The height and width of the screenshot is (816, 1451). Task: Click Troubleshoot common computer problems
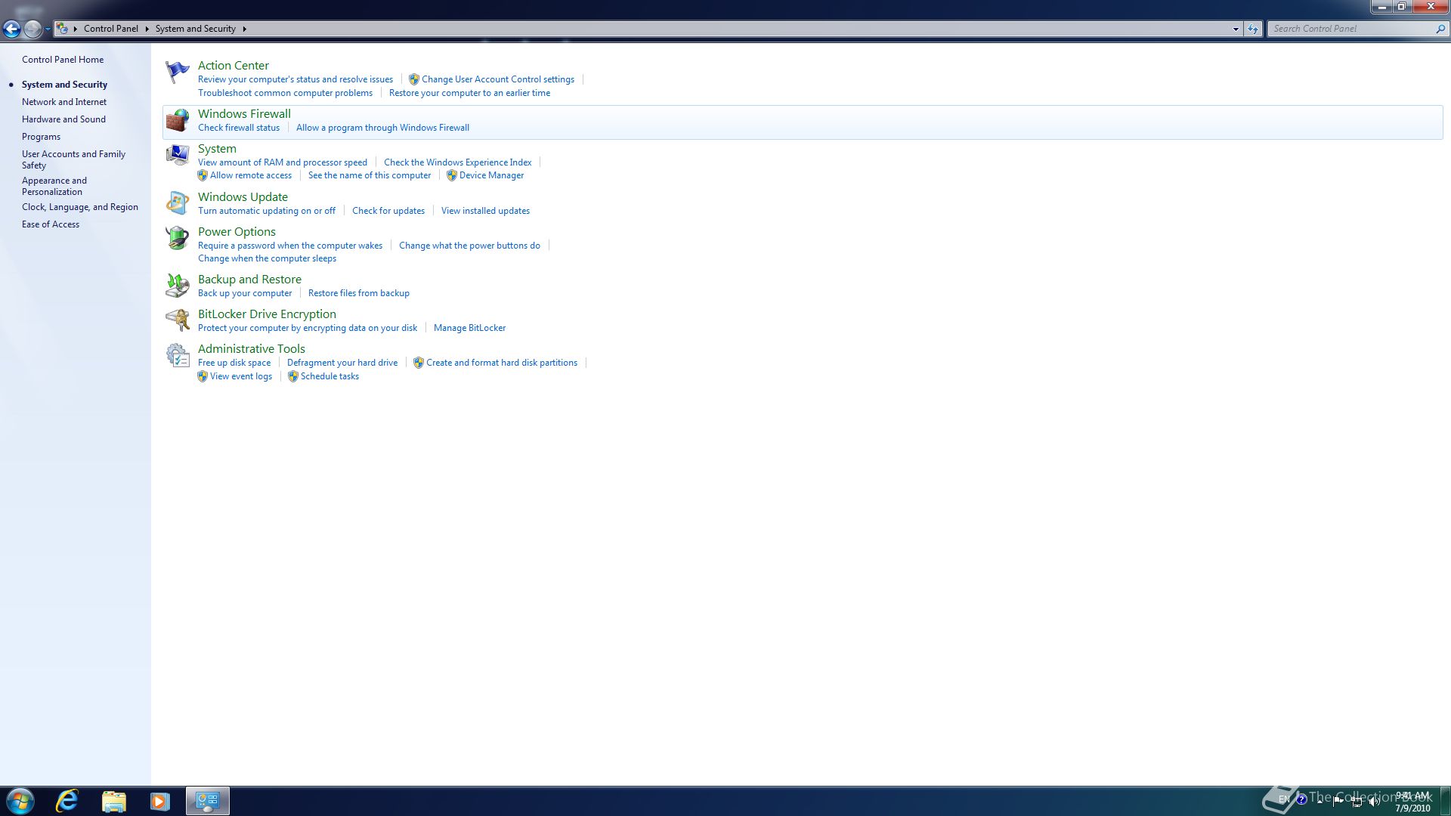tap(285, 93)
